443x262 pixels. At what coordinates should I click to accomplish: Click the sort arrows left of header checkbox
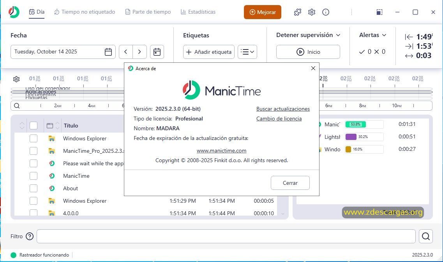(22, 126)
